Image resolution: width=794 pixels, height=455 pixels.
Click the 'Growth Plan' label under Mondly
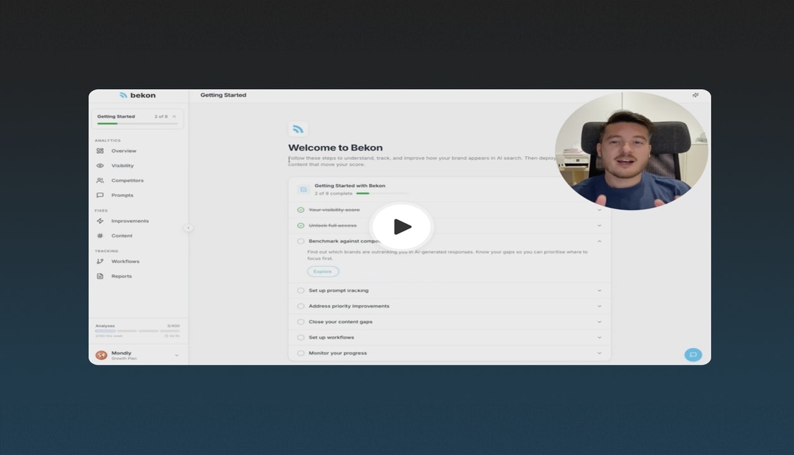[124, 359]
